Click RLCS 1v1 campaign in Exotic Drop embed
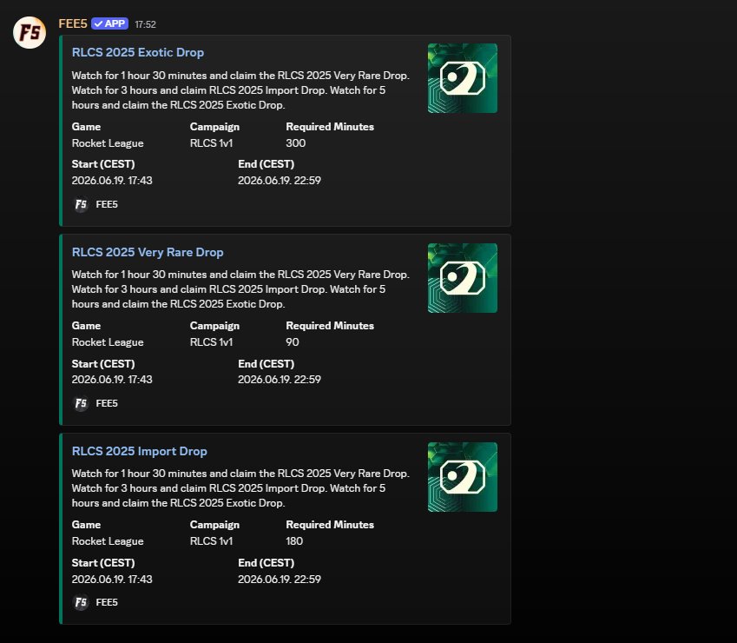The width and height of the screenshot is (737, 643). coord(212,143)
